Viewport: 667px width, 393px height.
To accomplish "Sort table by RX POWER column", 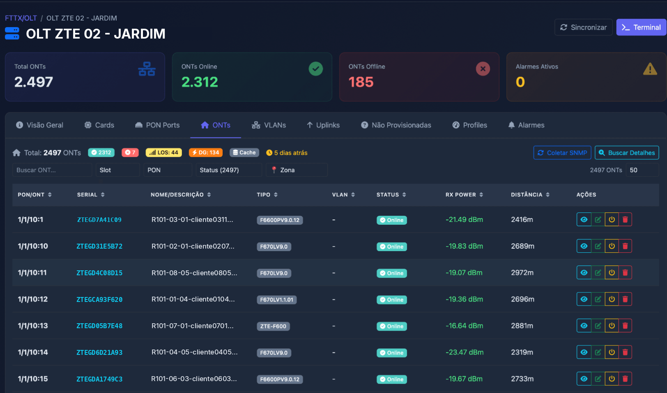I will [464, 194].
